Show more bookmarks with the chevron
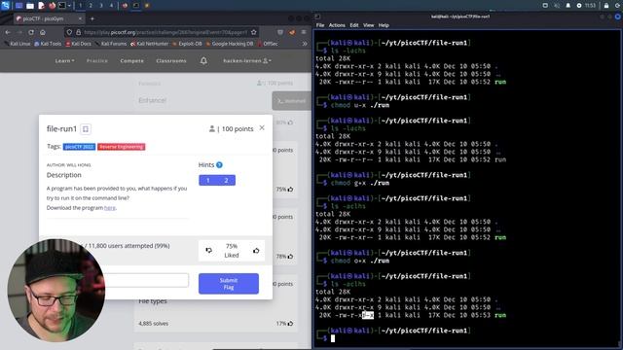The width and height of the screenshot is (623, 350). [305, 44]
